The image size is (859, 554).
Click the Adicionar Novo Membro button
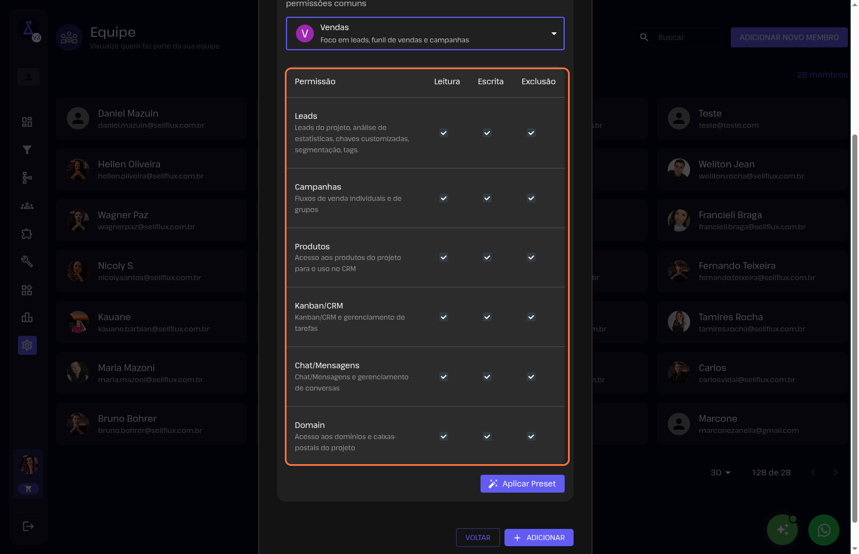click(x=789, y=37)
